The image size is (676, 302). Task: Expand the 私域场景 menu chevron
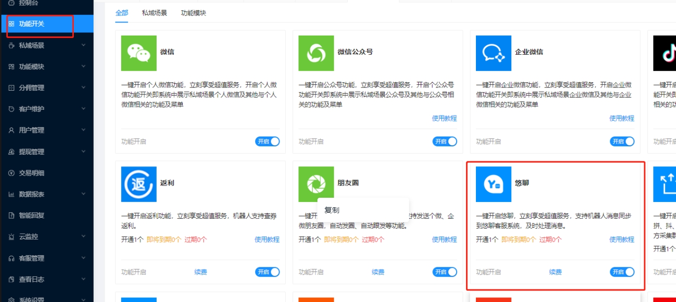point(84,45)
